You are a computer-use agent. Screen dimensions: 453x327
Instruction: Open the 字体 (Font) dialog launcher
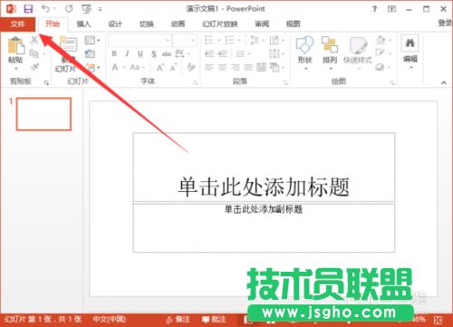pos(195,82)
